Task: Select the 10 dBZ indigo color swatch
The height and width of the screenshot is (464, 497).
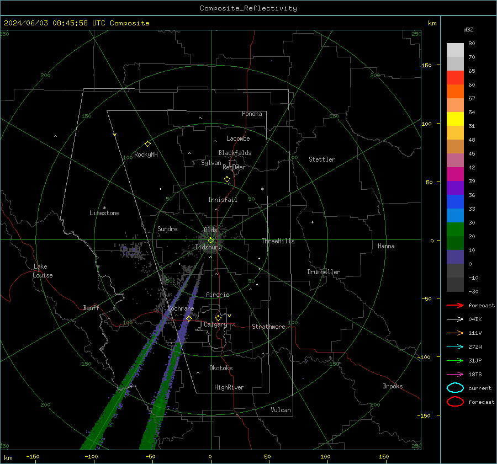Action: point(455,257)
